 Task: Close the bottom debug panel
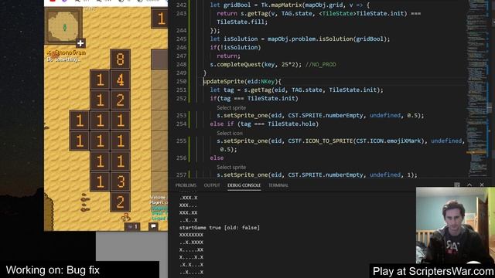tap(482, 185)
